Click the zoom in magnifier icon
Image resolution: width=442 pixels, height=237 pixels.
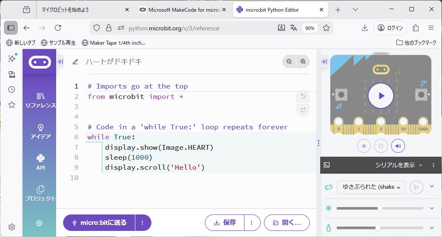[303, 62]
